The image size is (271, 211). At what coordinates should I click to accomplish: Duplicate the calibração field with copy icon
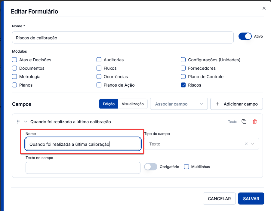tap(244, 122)
